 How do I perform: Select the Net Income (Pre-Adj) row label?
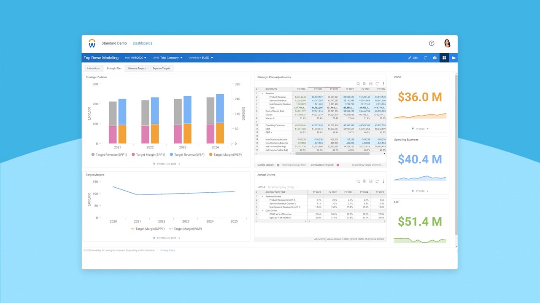pos(276,146)
